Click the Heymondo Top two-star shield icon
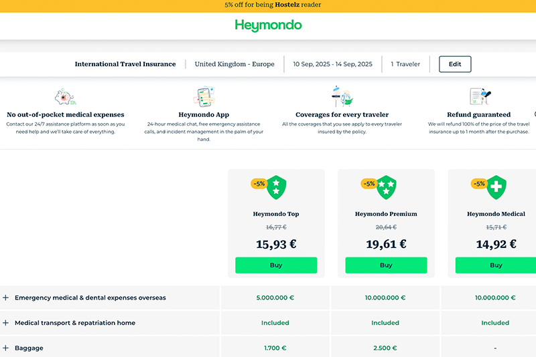The width and height of the screenshot is (536, 357). [x=276, y=187]
